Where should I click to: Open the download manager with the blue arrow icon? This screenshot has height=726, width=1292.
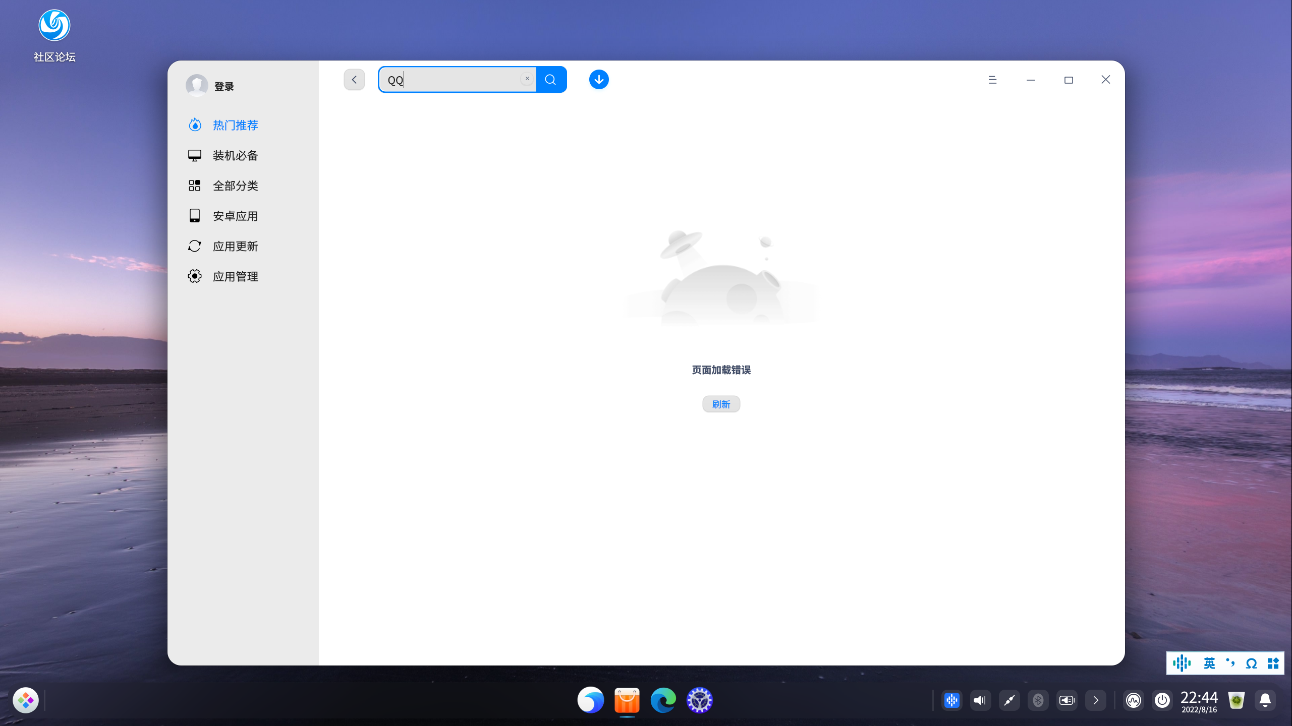(598, 79)
